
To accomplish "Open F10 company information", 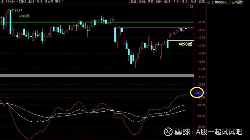I will click(176, 2).
